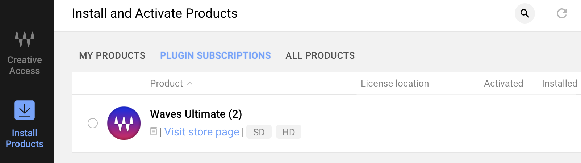Click the Install Products sidebar label
The height and width of the screenshot is (163, 581).
pyautogui.click(x=25, y=138)
